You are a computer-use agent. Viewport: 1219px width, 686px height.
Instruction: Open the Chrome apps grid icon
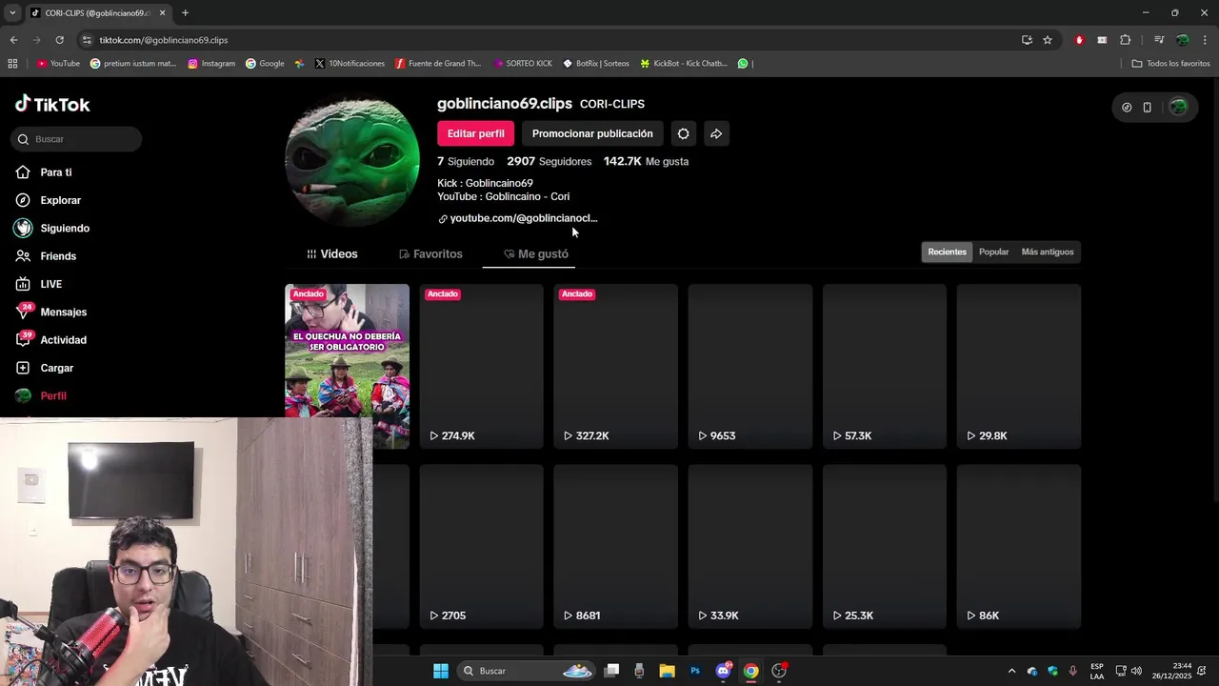pyautogui.click(x=12, y=64)
